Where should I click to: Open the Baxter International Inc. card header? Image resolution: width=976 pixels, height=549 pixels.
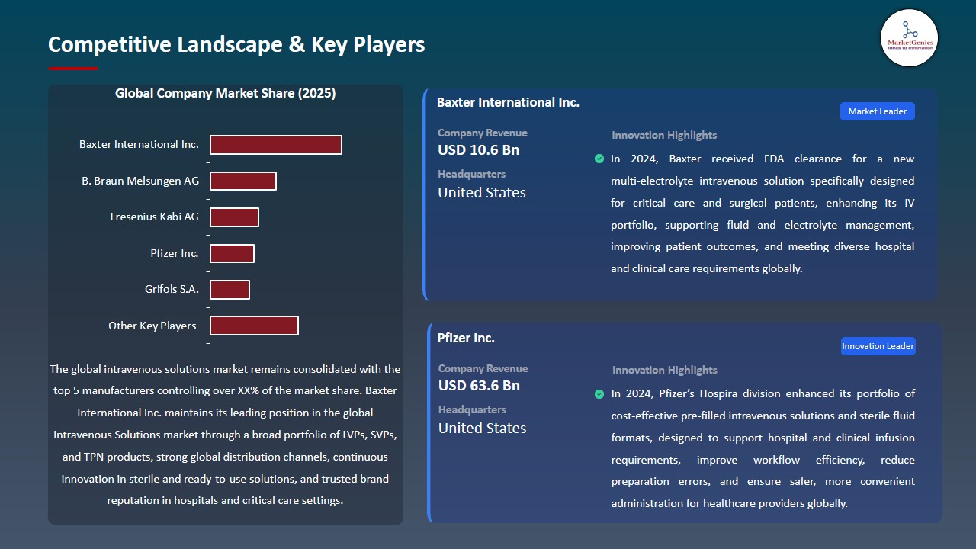508,102
